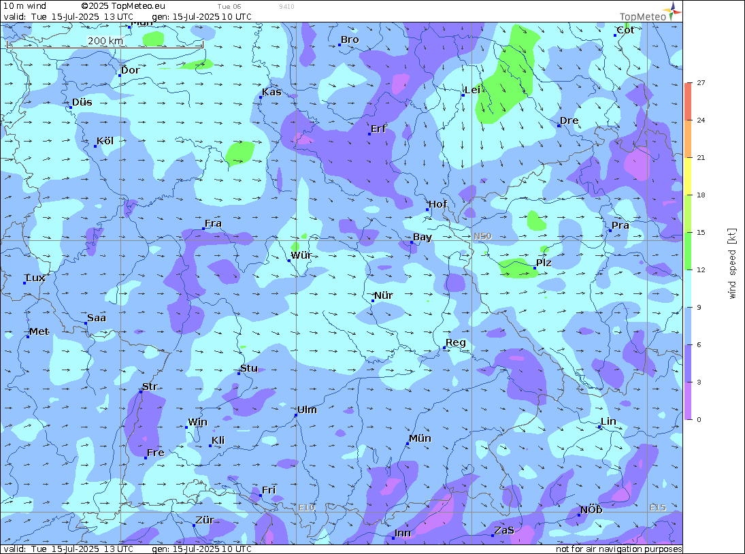The width and height of the screenshot is (745, 554).
Task: Select the red 24–27 kt legend segment
Action: point(689,101)
